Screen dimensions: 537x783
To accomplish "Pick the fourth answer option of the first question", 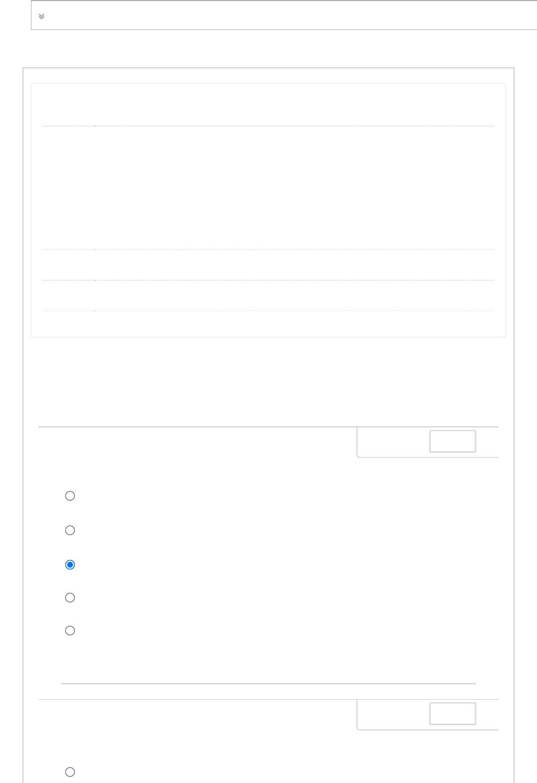I will click(70, 597).
